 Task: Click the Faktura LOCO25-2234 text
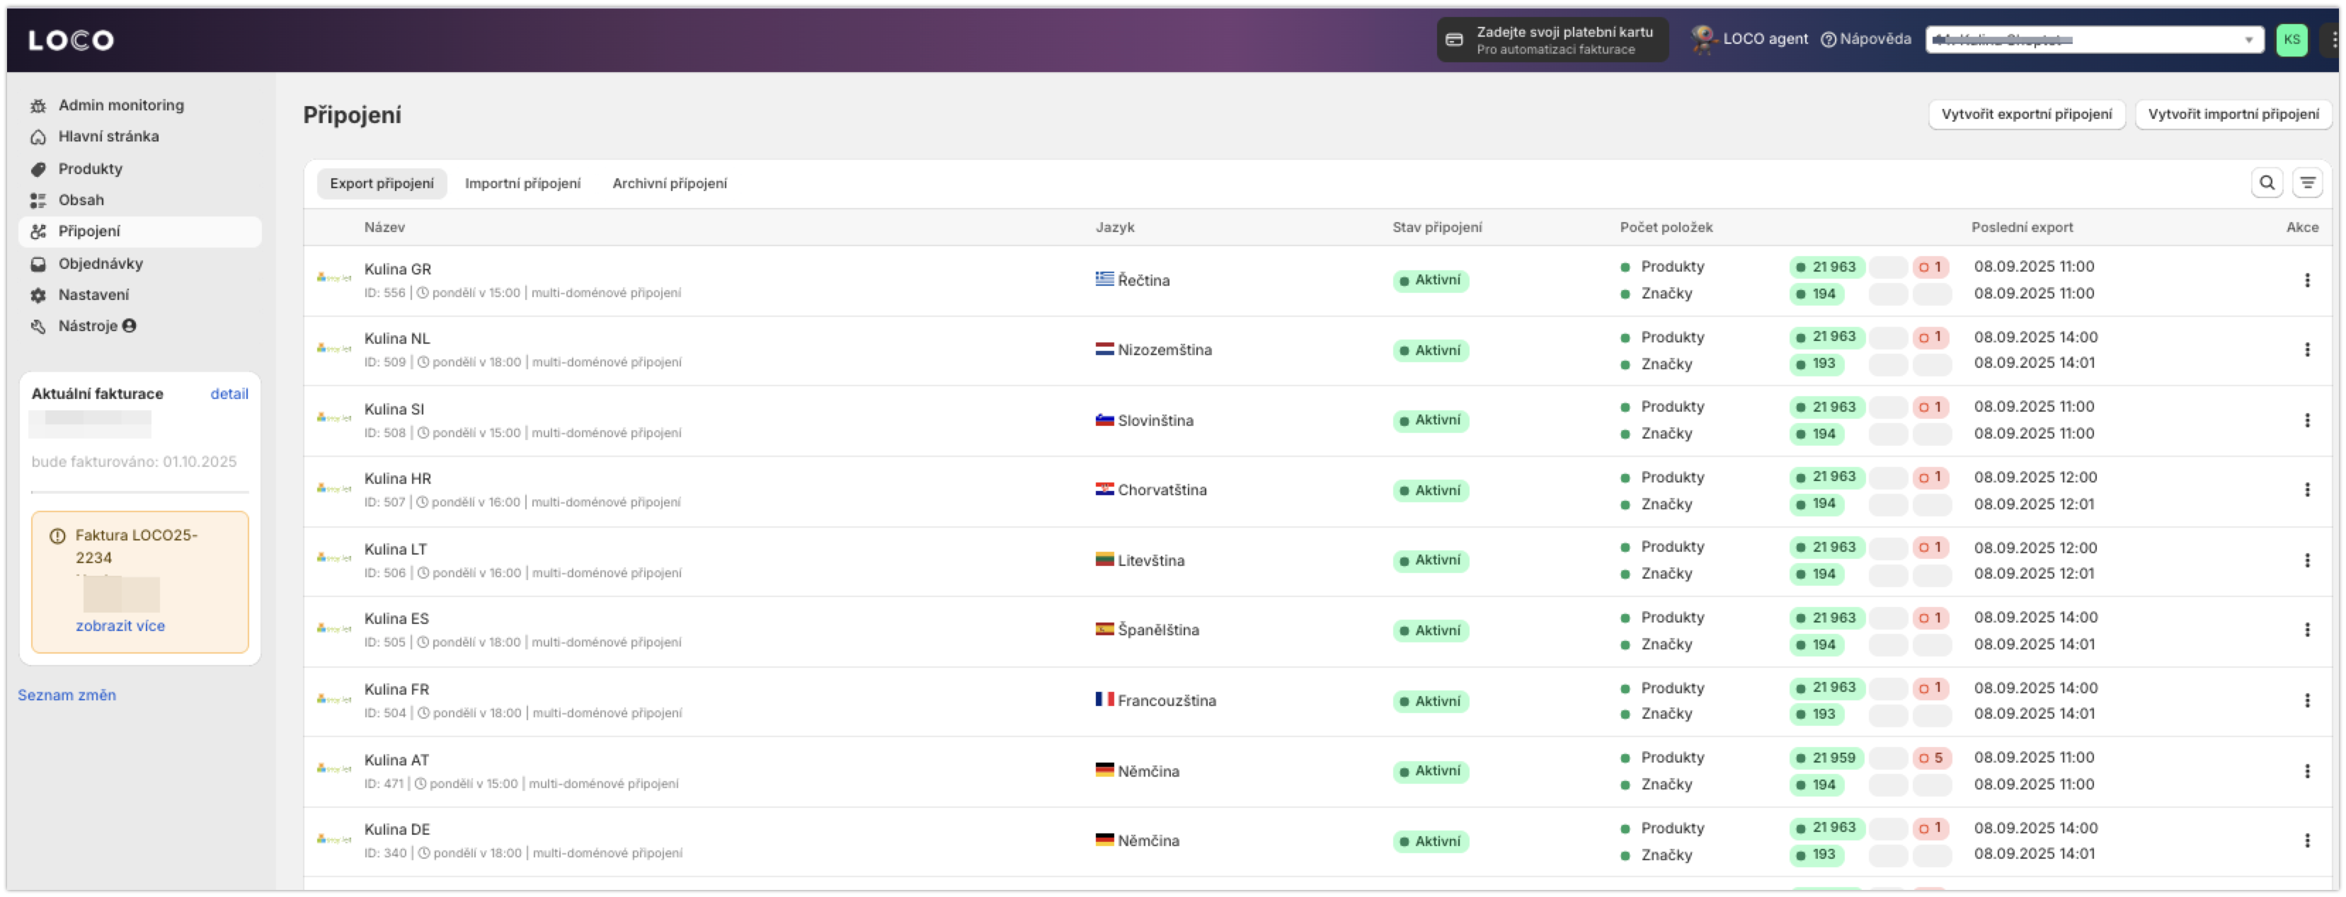[137, 547]
